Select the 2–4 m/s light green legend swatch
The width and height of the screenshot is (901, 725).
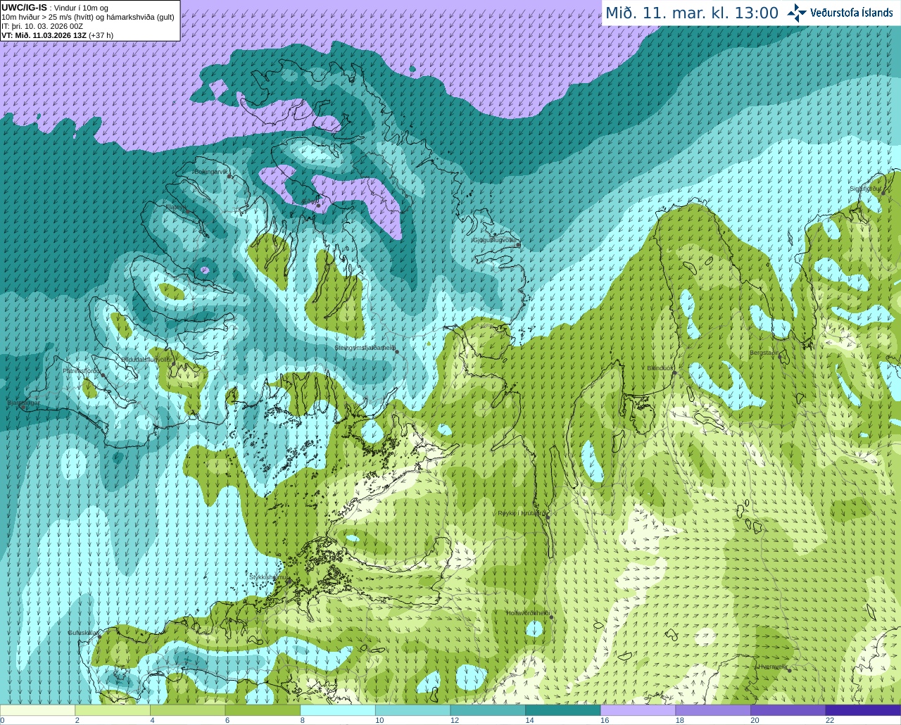coord(113,710)
